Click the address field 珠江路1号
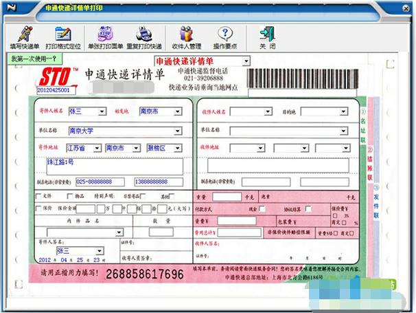This screenshot has width=416, height=313. click(x=114, y=165)
